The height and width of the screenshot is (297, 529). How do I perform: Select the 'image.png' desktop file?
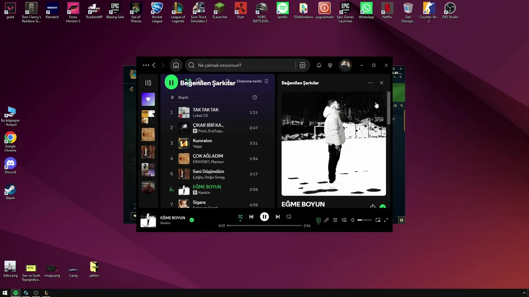point(52,271)
